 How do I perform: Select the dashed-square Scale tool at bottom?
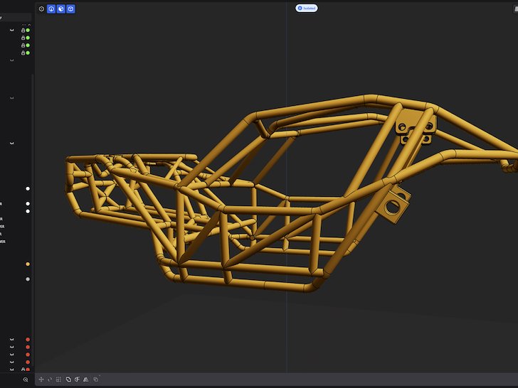58,379
